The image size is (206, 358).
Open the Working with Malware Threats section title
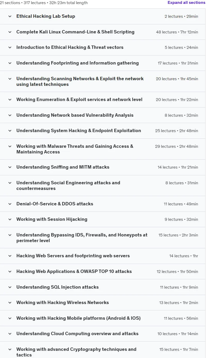[x=75, y=149]
